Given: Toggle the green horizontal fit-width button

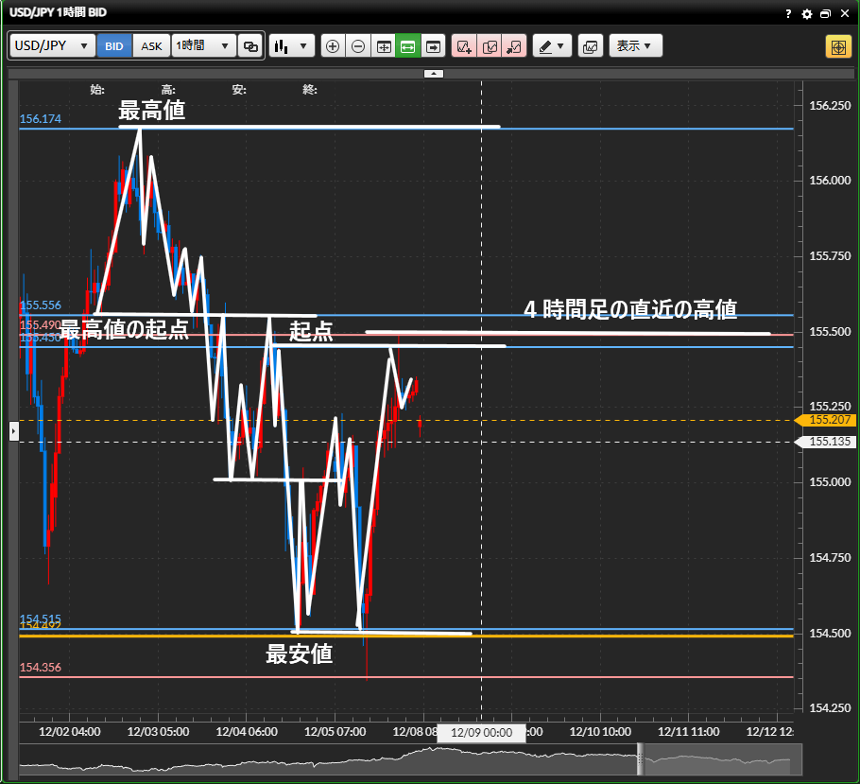Looking at the screenshot, I should (408, 45).
